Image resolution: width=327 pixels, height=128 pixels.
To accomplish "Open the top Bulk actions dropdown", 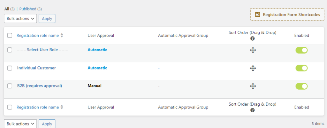I will (x=20, y=19).
